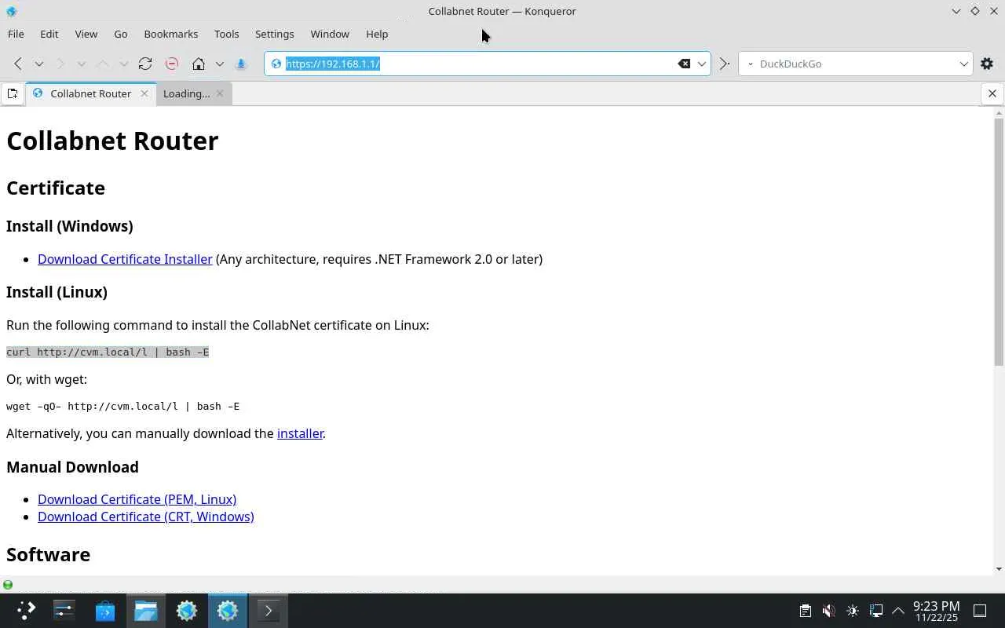Image resolution: width=1005 pixels, height=628 pixels.
Task: Expand the search suggestions dropdown arrow
Action: pyautogui.click(x=964, y=64)
